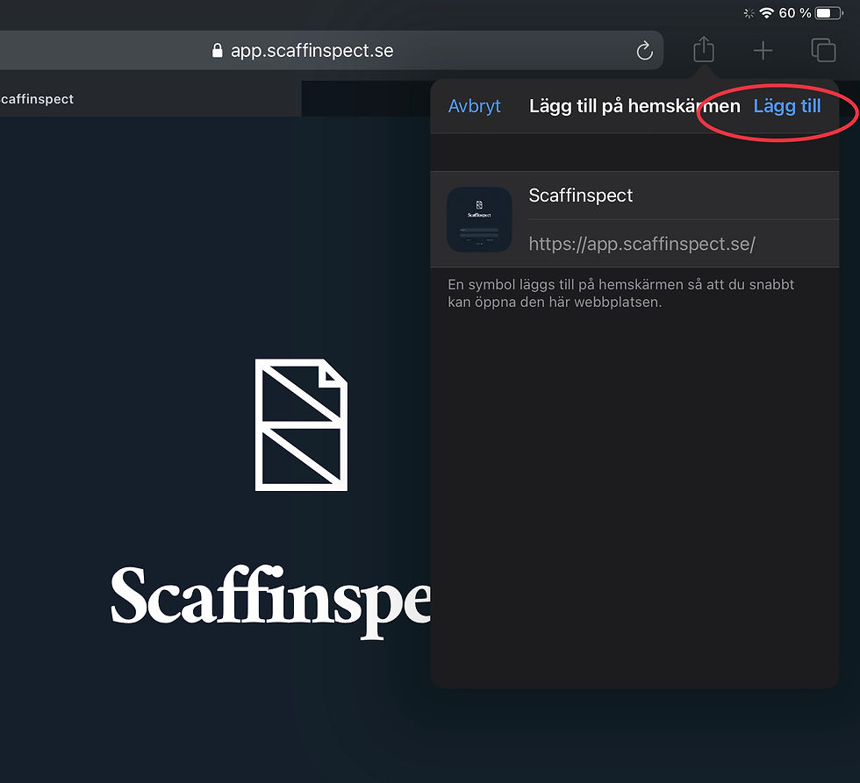Show all tabs overview icon
This screenshot has height=783, width=860.
(823, 50)
